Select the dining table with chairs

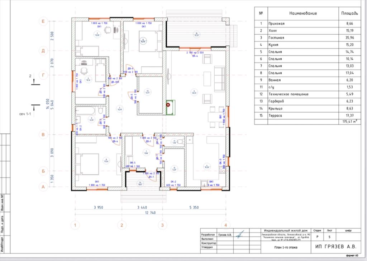click(215, 116)
